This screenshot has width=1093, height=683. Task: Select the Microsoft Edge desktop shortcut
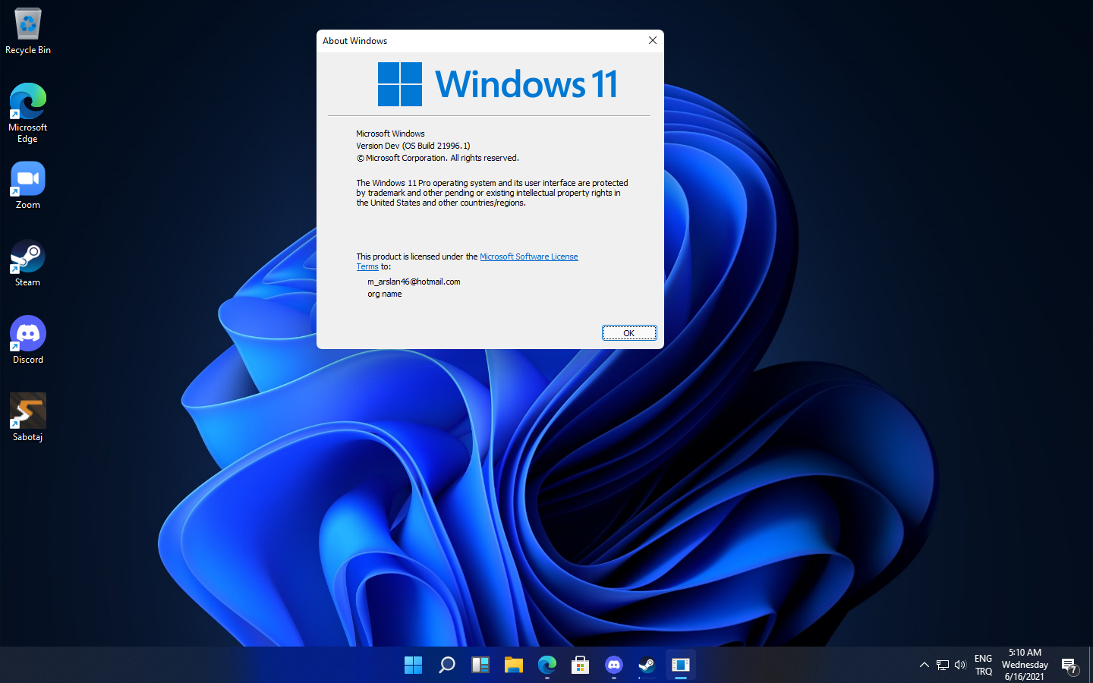pos(28,113)
